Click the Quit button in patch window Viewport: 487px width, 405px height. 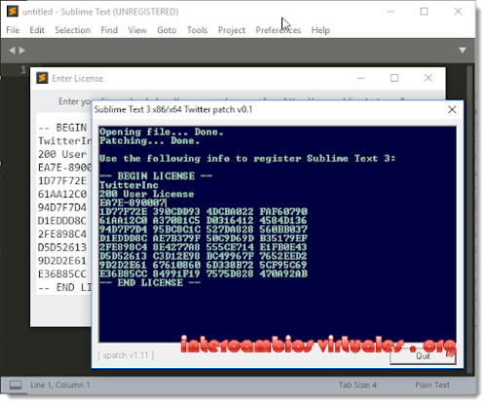(x=423, y=356)
